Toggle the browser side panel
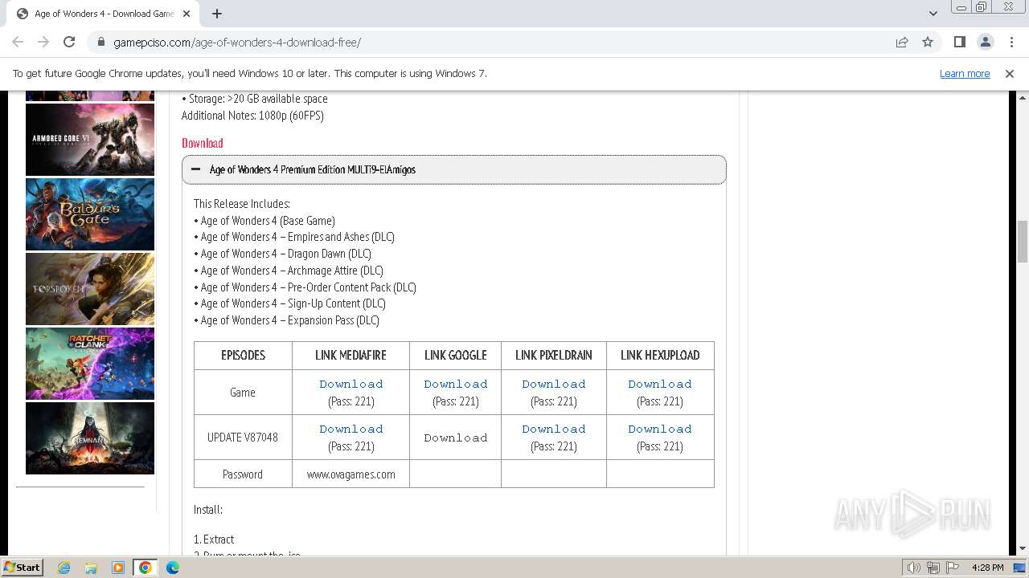 click(x=959, y=42)
